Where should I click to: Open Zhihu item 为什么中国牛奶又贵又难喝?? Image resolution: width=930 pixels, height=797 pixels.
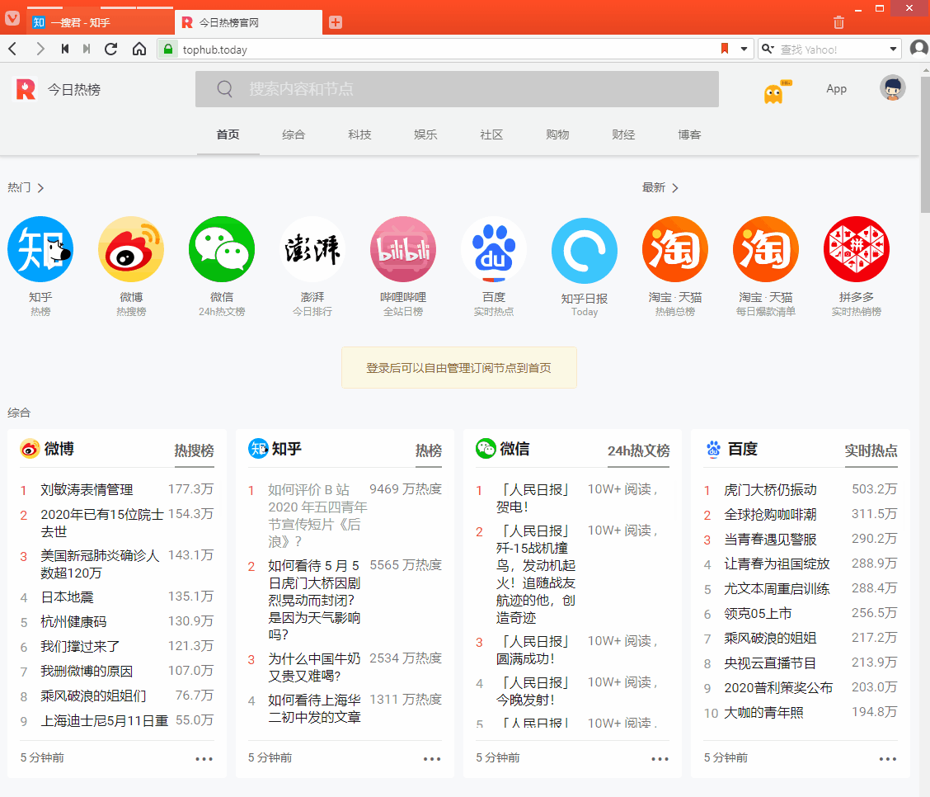pos(314,667)
